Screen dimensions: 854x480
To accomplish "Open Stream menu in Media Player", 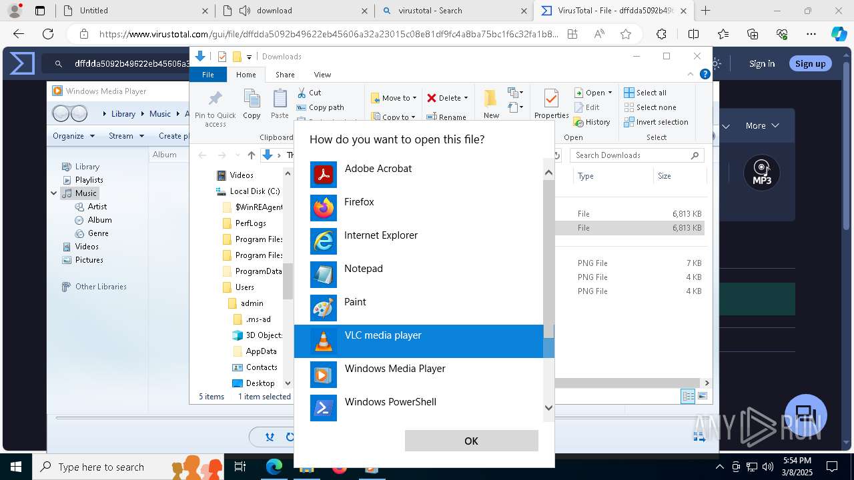I will [126, 136].
